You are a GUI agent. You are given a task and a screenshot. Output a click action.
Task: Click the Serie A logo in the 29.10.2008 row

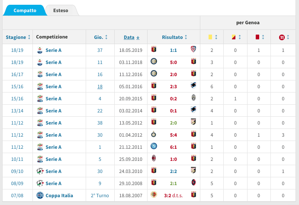click(x=40, y=183)
